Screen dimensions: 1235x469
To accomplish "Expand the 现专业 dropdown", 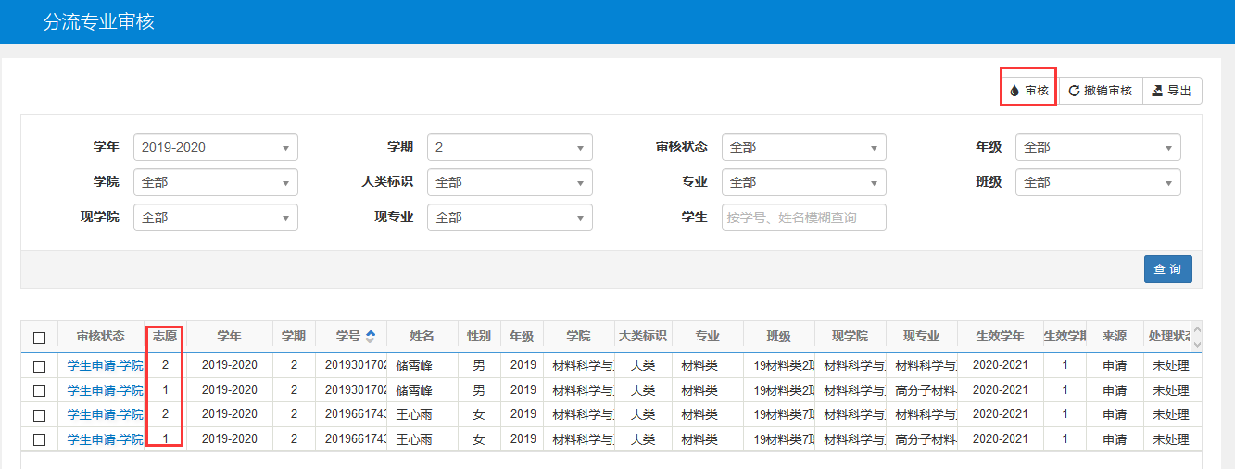I will tap(510, 217).
